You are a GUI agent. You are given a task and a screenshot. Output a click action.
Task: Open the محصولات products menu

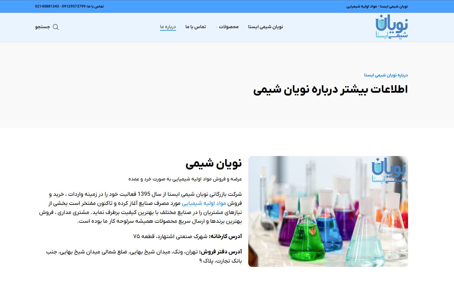point(229,27)
